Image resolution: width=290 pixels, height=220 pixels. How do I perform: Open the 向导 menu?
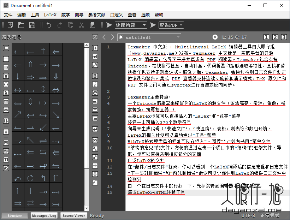(x=79, y=15)
